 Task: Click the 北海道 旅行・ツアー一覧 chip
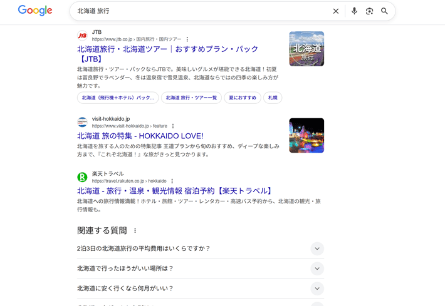[191, 98]
